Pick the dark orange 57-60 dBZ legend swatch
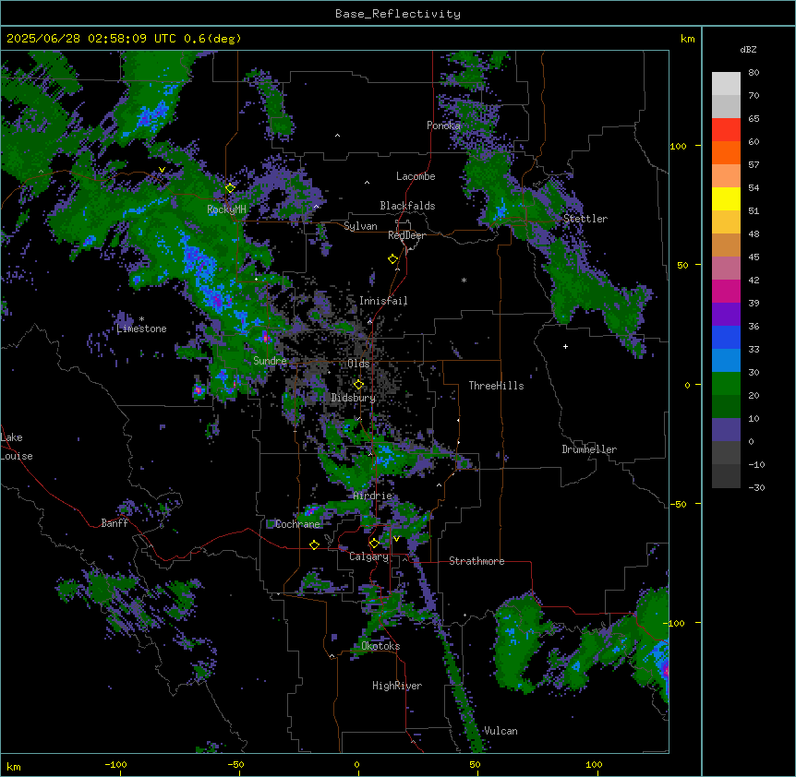The height and width of the screenshot is (777, 796). [x=726, y=153]
